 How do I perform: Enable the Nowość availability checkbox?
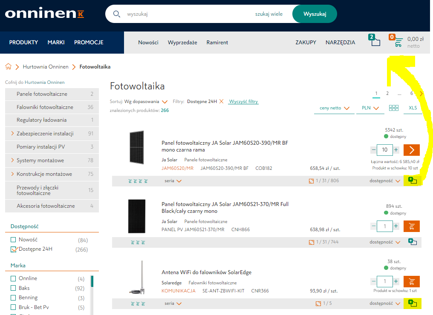[13, 240]
